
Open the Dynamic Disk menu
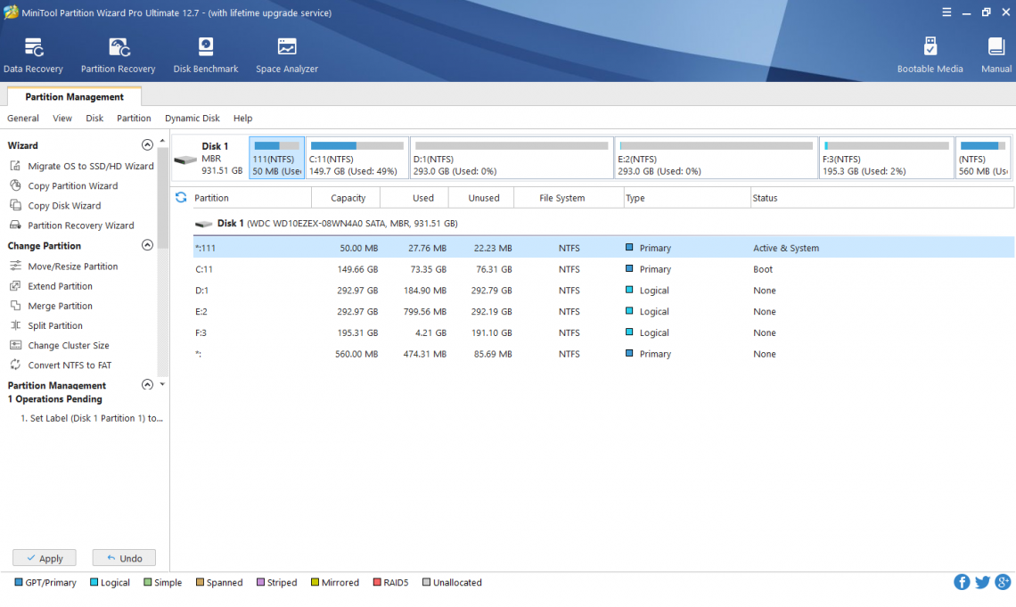coord(193,118)
